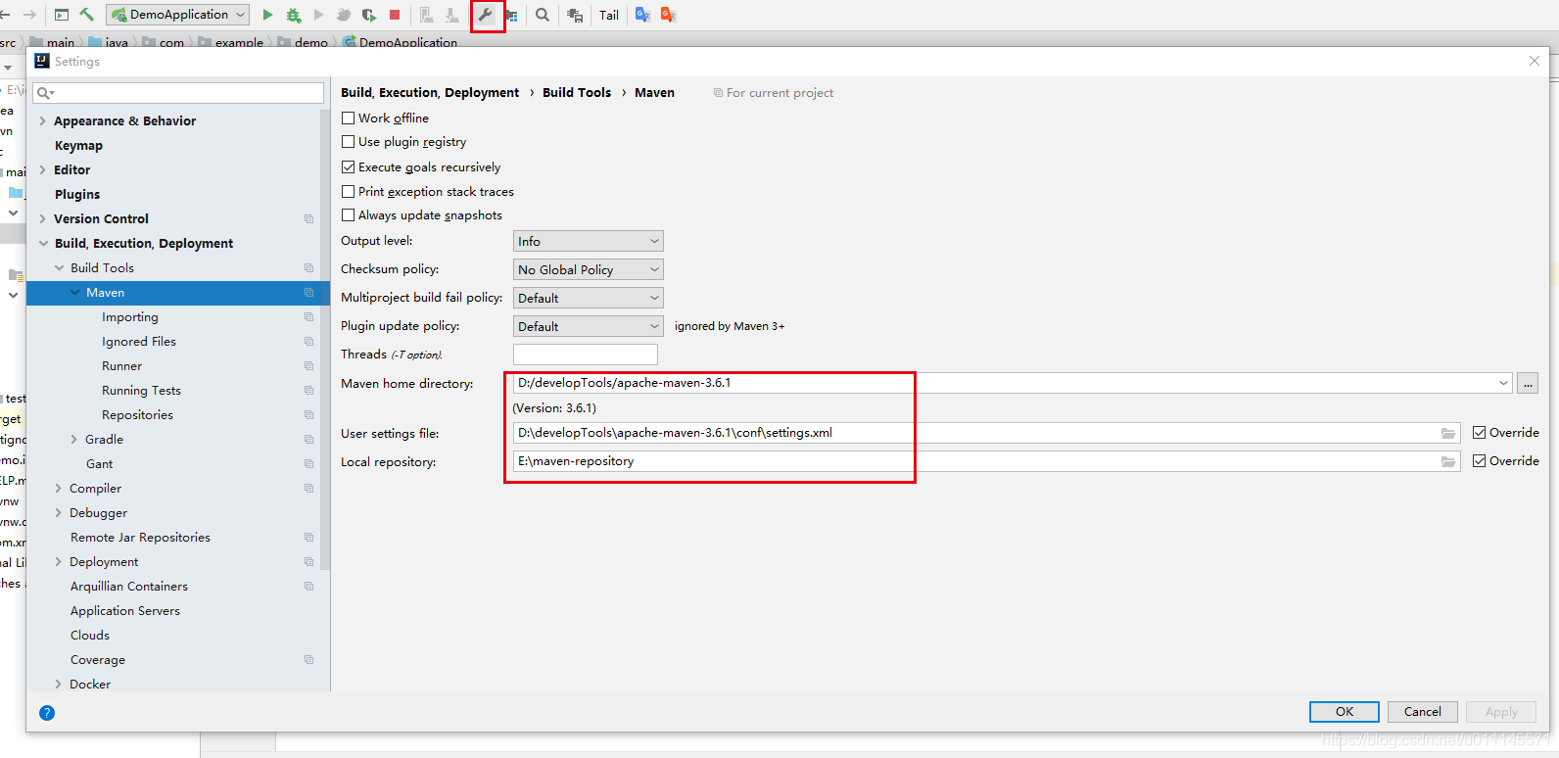Build project with the hammer icon

[x=87, y=15]
